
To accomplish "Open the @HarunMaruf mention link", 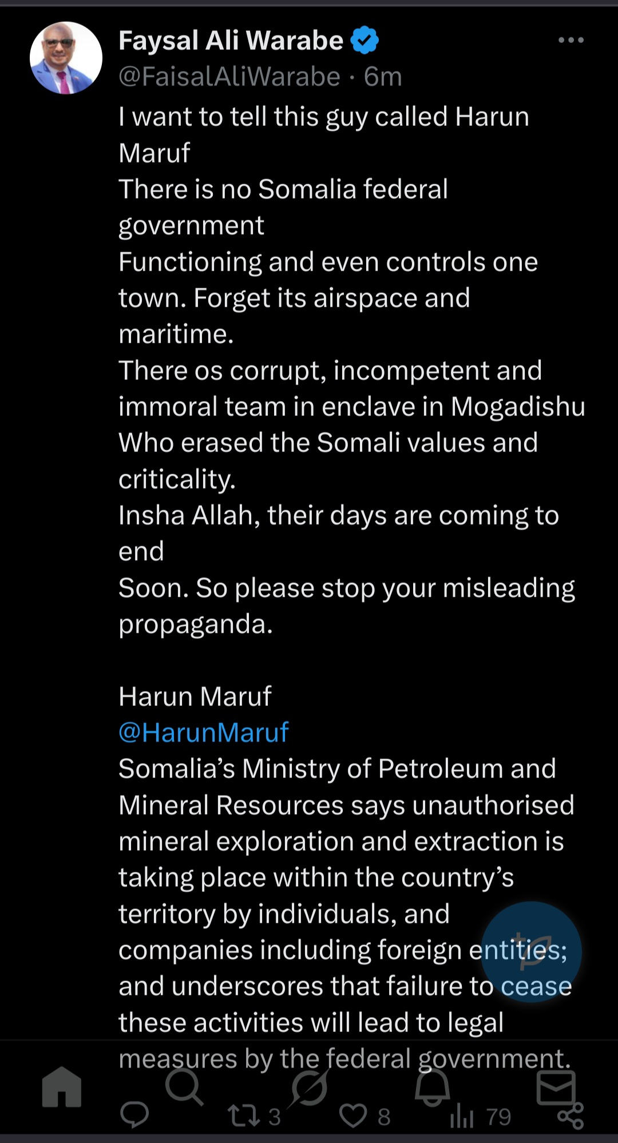I will tap(203, 732).
